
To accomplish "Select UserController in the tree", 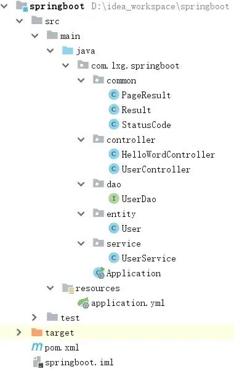I will click(x=156, y=169).
